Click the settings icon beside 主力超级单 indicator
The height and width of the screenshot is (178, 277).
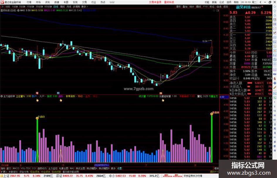point(1,96)
